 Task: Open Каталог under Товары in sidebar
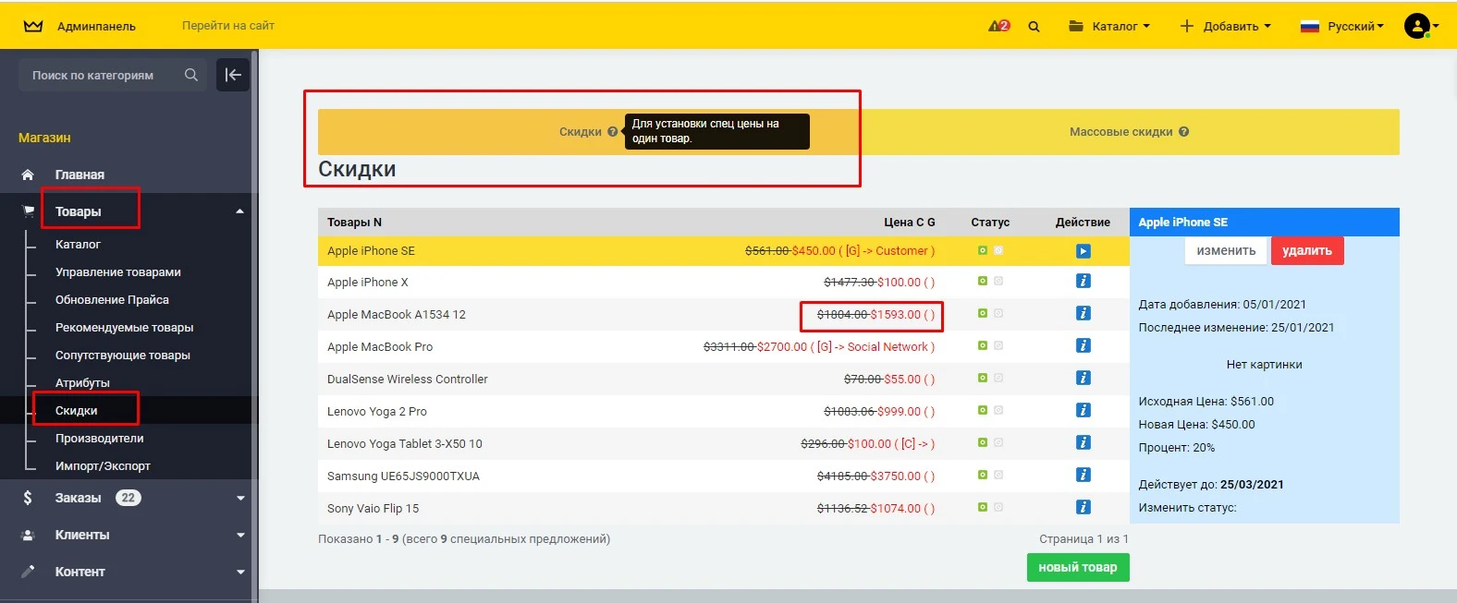pyautogui.click(x=78, y=245)
